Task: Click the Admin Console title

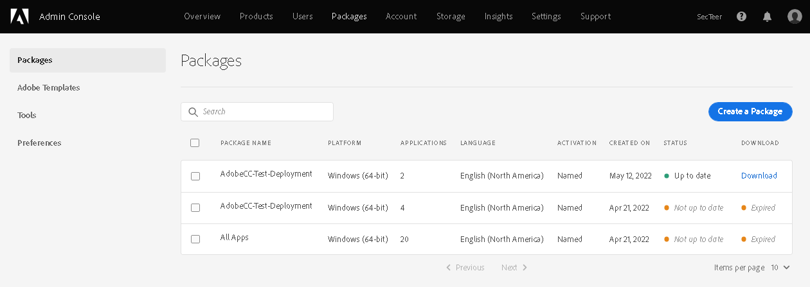Action: tap(69, 17)
